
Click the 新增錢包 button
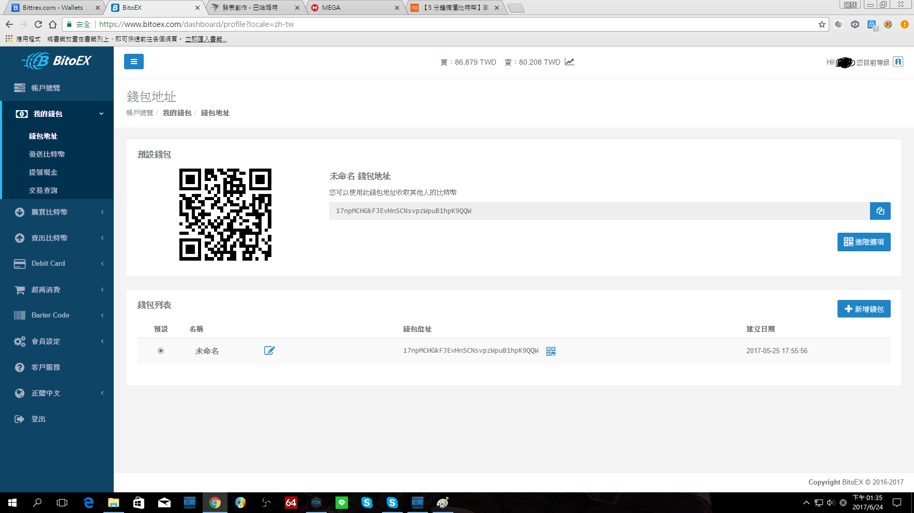point(863,309)
